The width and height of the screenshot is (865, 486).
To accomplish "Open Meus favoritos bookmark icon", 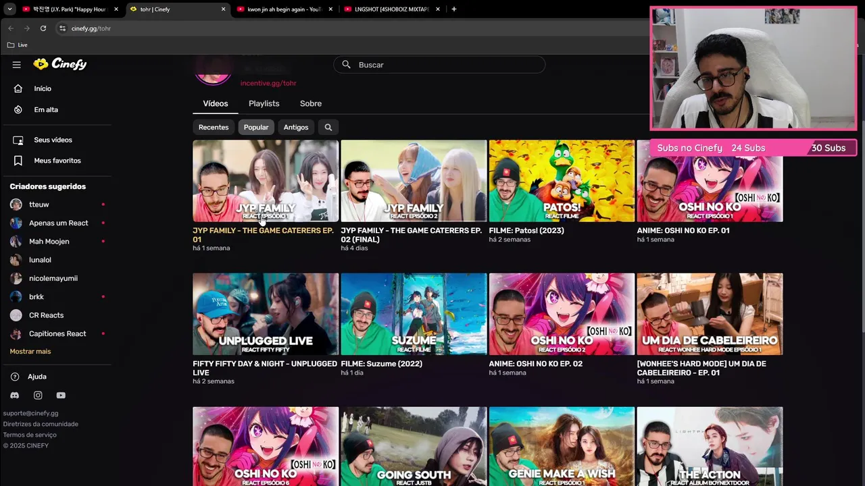I will point(18,161).
